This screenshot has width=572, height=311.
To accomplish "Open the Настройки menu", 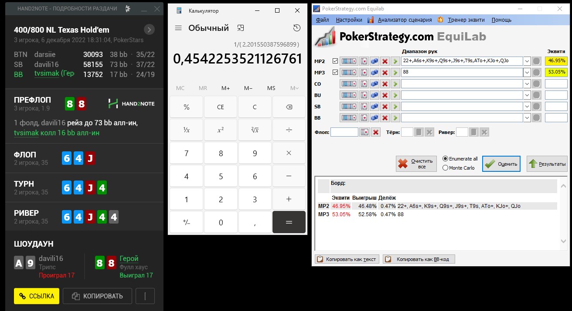I will 349,20.
